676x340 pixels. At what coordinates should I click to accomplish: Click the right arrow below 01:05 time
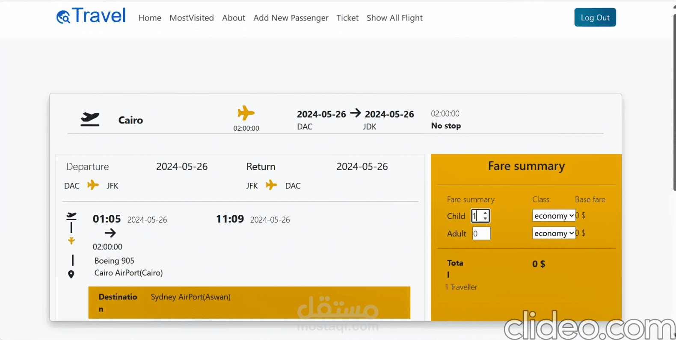(110, 233)
